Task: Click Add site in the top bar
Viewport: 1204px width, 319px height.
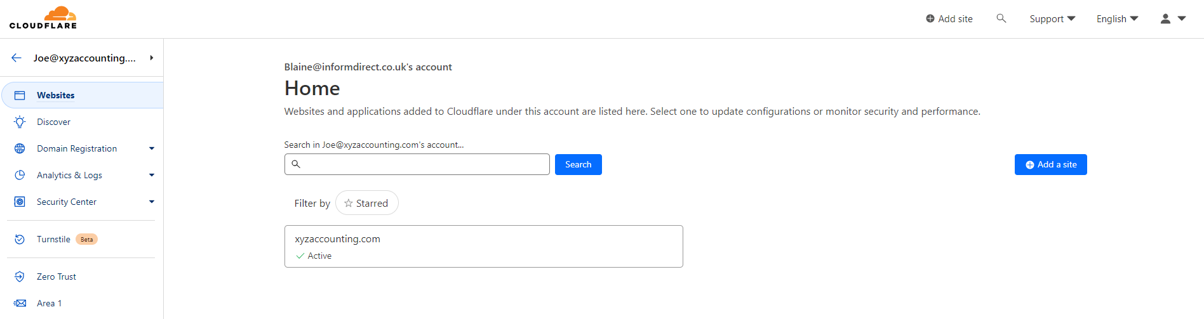Action: (x=949, y=18)
